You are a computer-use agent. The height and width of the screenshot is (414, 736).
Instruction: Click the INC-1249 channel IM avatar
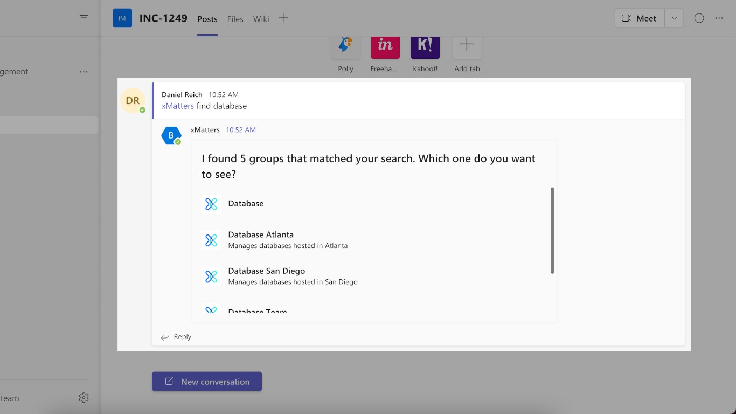coord(122,18)
